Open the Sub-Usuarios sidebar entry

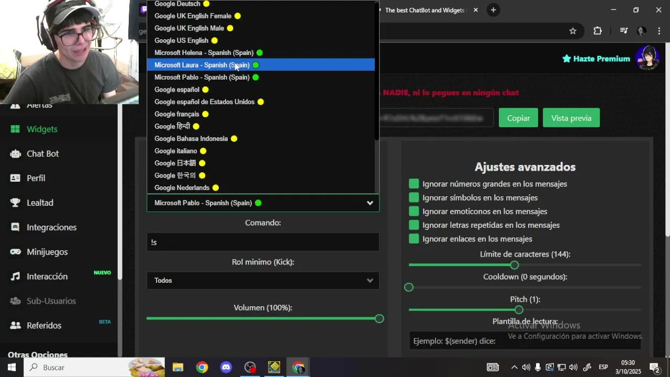[x=51, y=301]
